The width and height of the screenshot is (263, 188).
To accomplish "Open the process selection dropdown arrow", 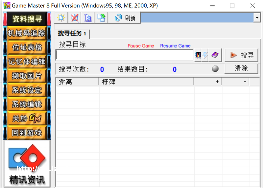I will click(x=257, y=18).
